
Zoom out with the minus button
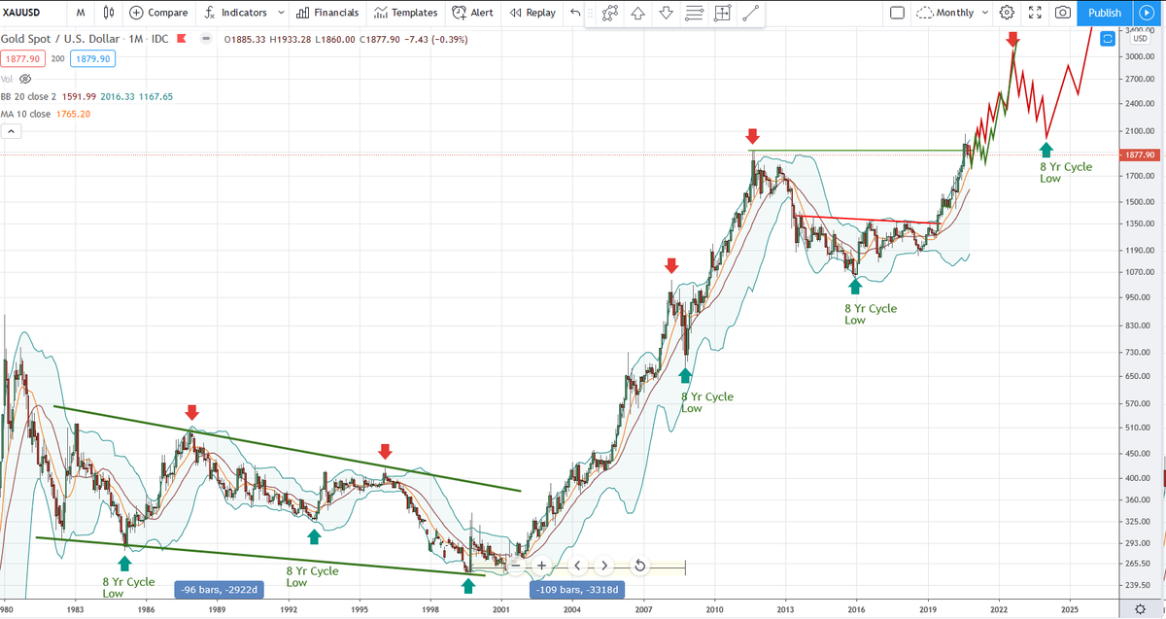pyautogui.click(x=517, y=565)
